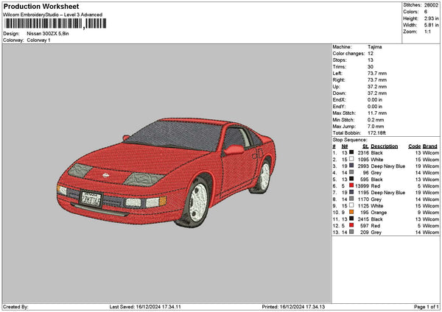Select the Total Bobbin value 172.18ft

click(376, 133)
